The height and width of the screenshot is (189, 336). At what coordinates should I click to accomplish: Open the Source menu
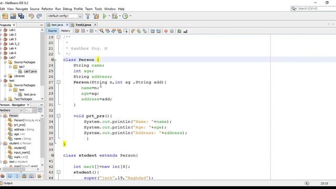click(x=35, y=9)
